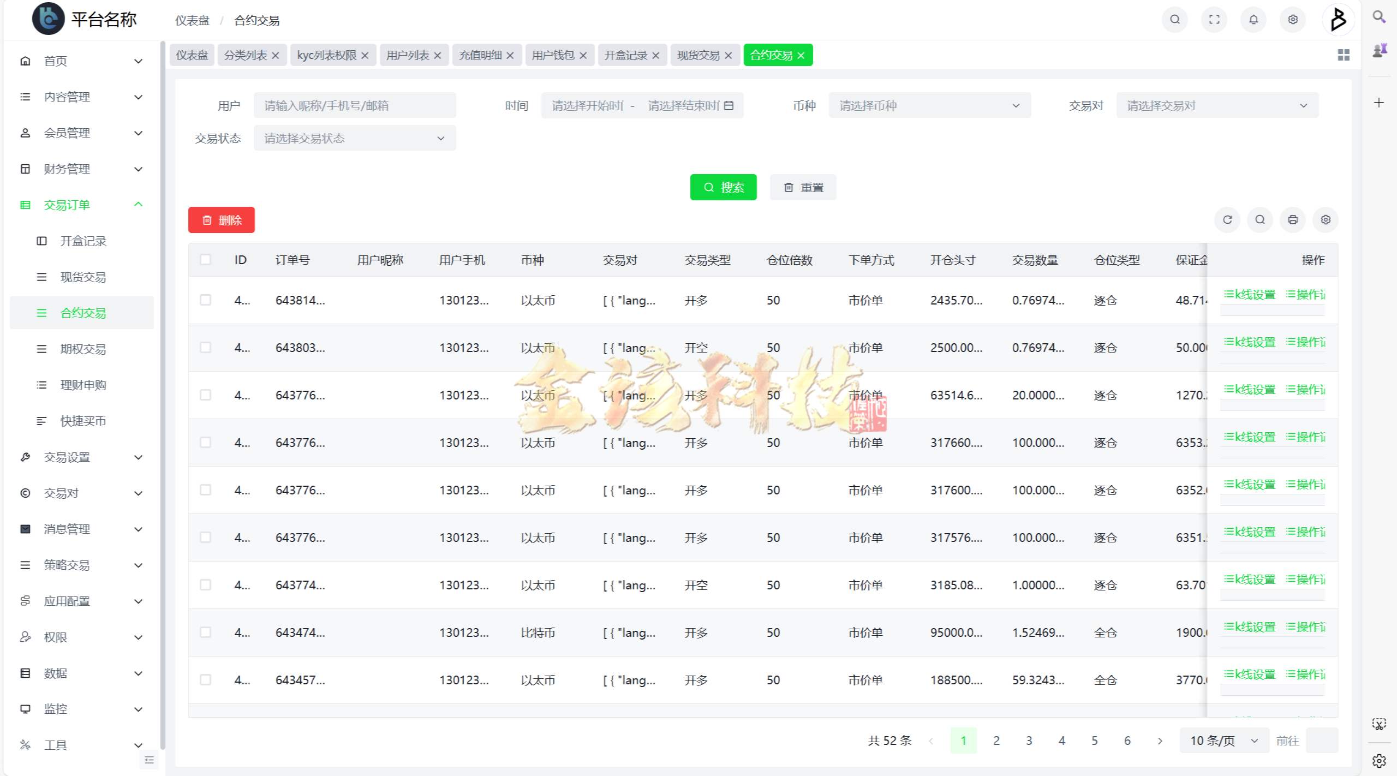The image size is (1397, 776).
Task: Check the checkbox for order 643814
Action: (206, 300)
